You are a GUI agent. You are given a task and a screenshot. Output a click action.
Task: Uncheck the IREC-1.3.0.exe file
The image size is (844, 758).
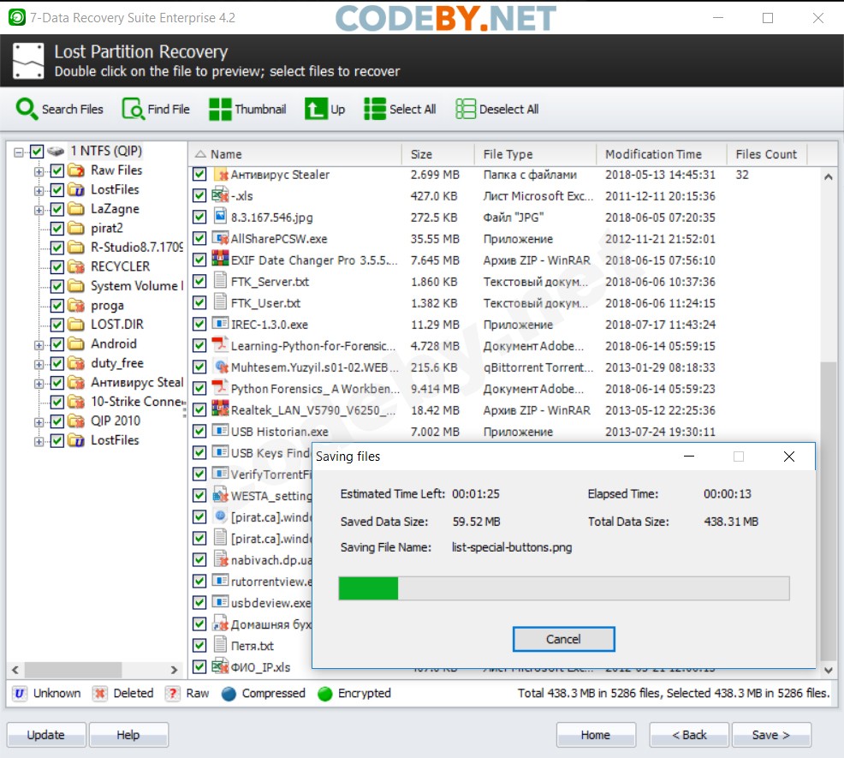point(199,325)
